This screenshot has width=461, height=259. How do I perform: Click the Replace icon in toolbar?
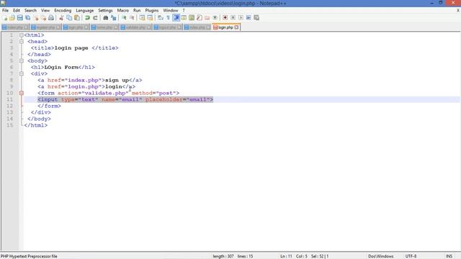point(114,18)
